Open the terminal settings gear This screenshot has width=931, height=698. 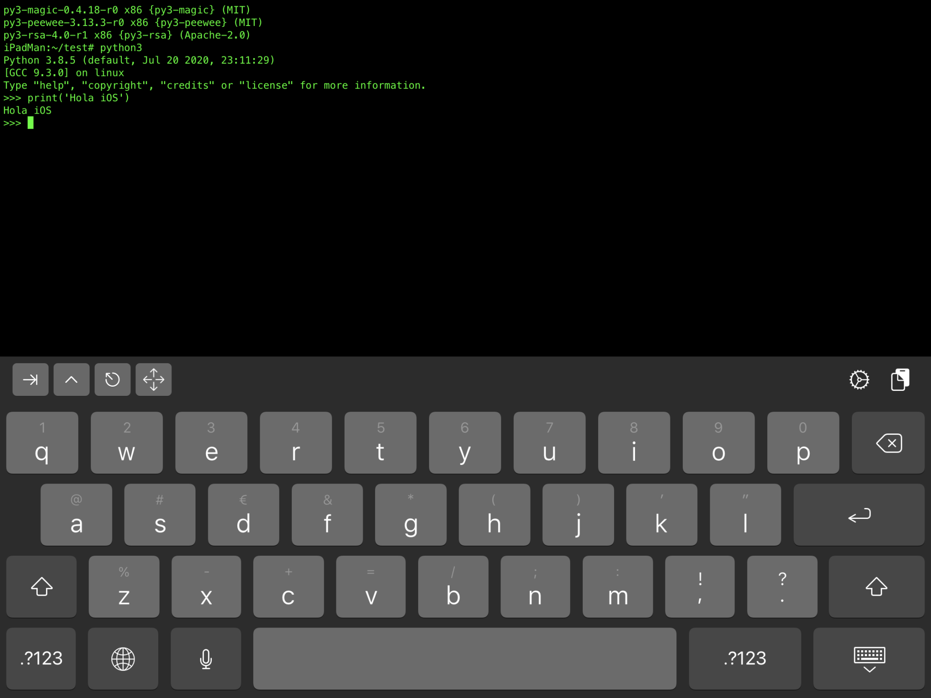[860, 379]
